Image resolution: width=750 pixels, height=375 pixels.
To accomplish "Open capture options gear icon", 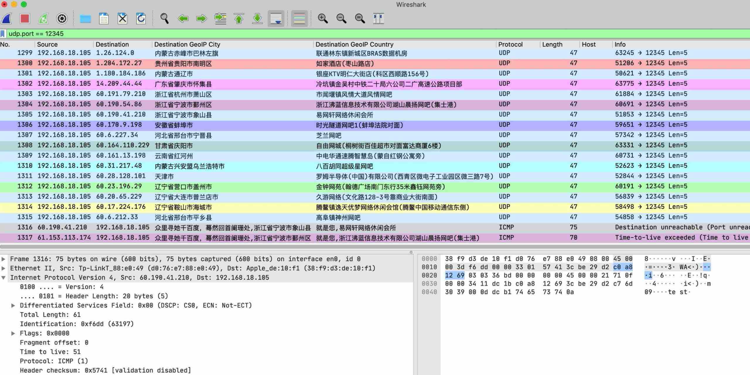I will click(62, 19).
